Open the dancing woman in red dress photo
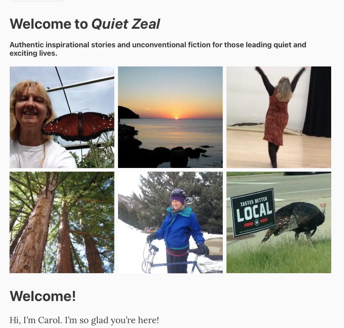 click(279, 117)
